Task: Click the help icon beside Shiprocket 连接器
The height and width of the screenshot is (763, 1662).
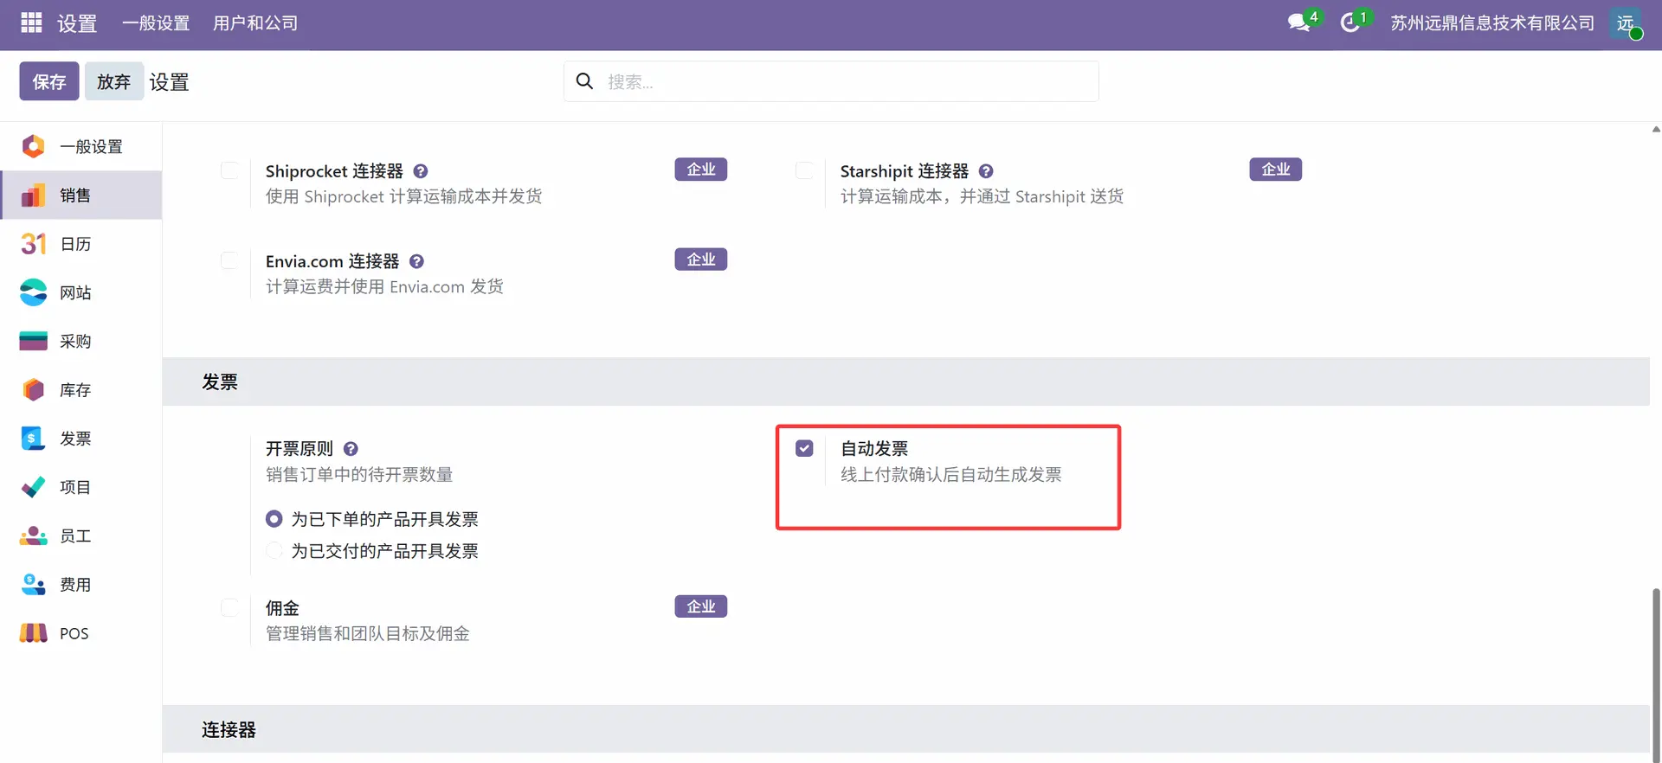Action: [421, 171]
